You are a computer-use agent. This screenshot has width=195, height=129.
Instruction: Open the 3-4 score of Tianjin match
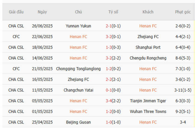tap(109, 101)
